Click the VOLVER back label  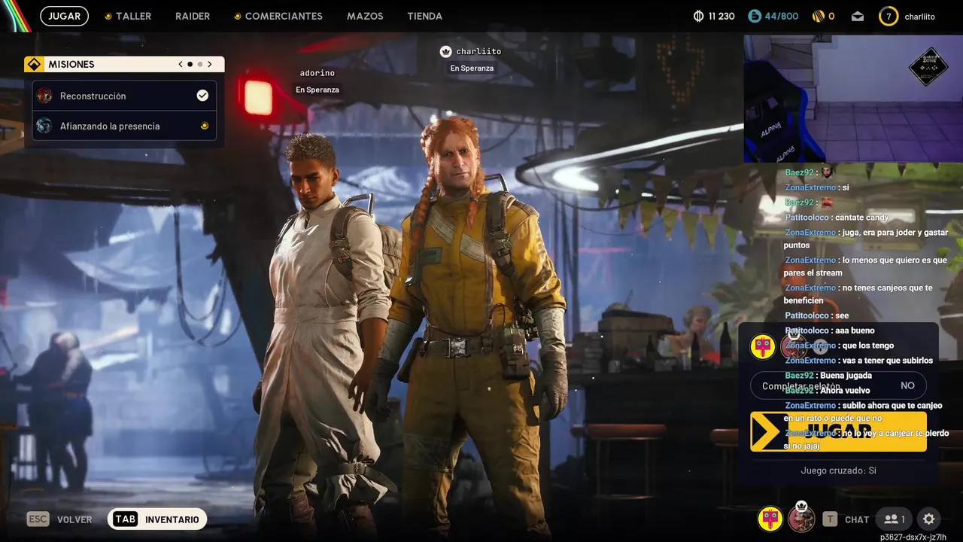pos(74,519)
